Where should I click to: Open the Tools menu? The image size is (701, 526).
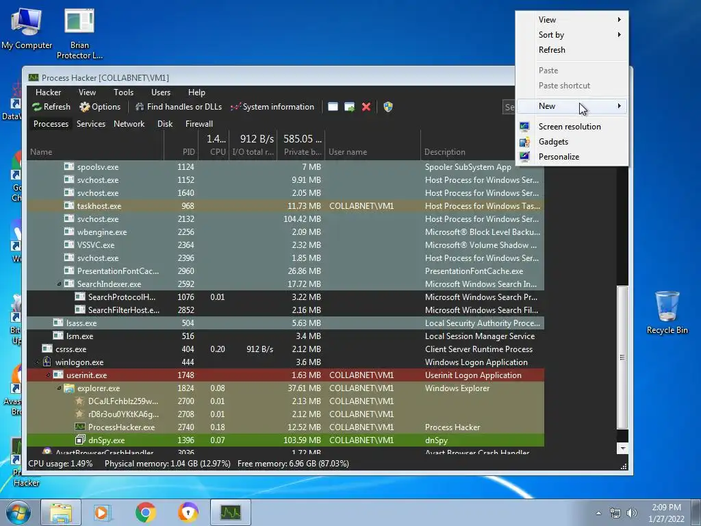pyautogui.click(x=123, y=92)
